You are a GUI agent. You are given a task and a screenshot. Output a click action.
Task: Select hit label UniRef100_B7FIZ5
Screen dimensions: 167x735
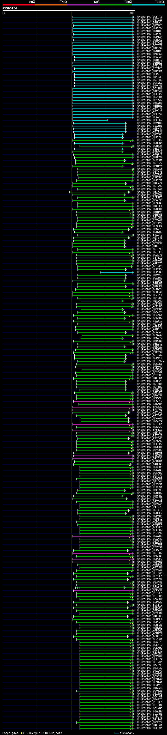pyautogui.click(x=150, y=430)
